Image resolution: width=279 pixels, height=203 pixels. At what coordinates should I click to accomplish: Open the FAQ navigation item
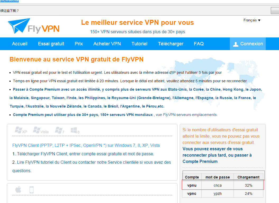(199, 44)
